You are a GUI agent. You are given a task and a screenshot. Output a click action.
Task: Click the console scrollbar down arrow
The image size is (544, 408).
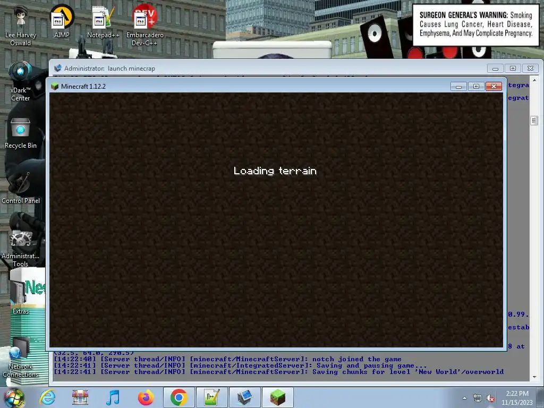tap(534, 377)
